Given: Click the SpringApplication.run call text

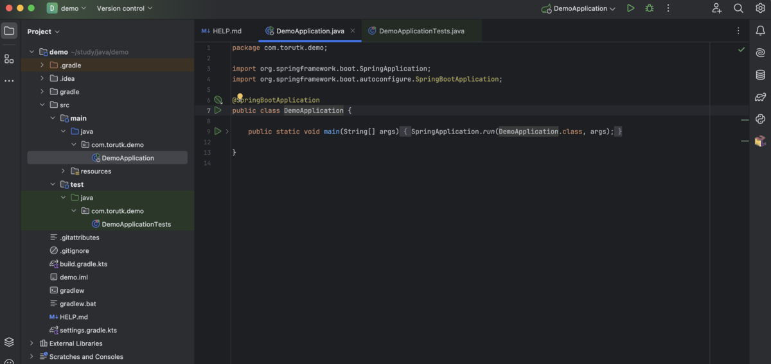Looking at the screenshot, I should pos(452,132).
